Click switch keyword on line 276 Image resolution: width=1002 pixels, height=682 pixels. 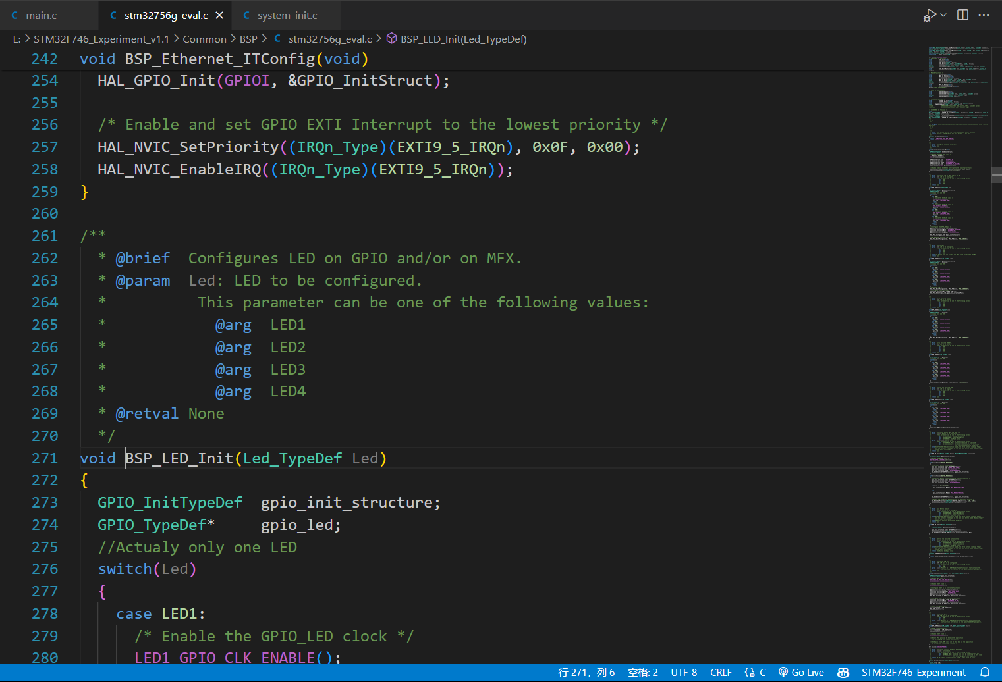(125, 569)
